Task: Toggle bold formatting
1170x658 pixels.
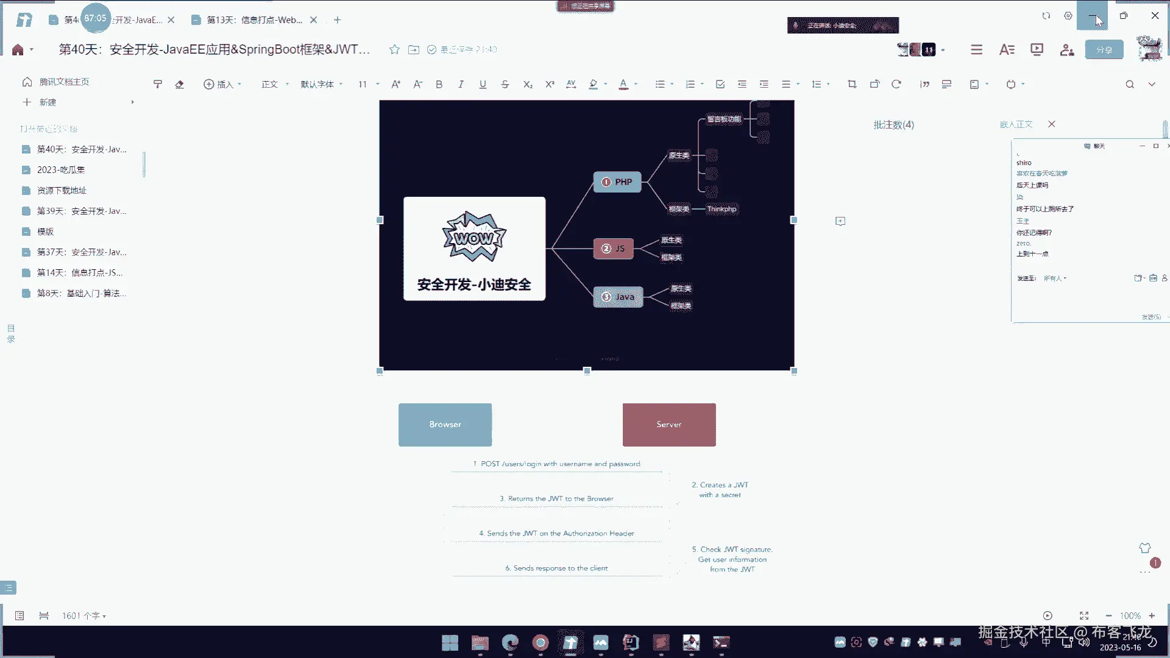Action: pos(439,84)
